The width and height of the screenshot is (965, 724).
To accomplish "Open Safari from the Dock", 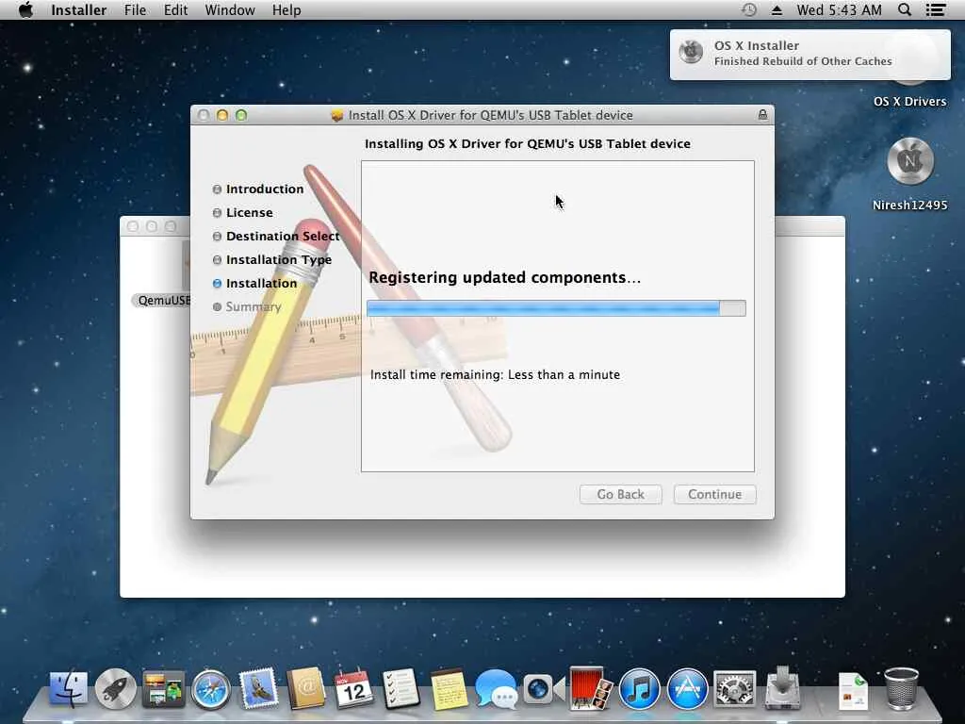I will pos(210,688).
